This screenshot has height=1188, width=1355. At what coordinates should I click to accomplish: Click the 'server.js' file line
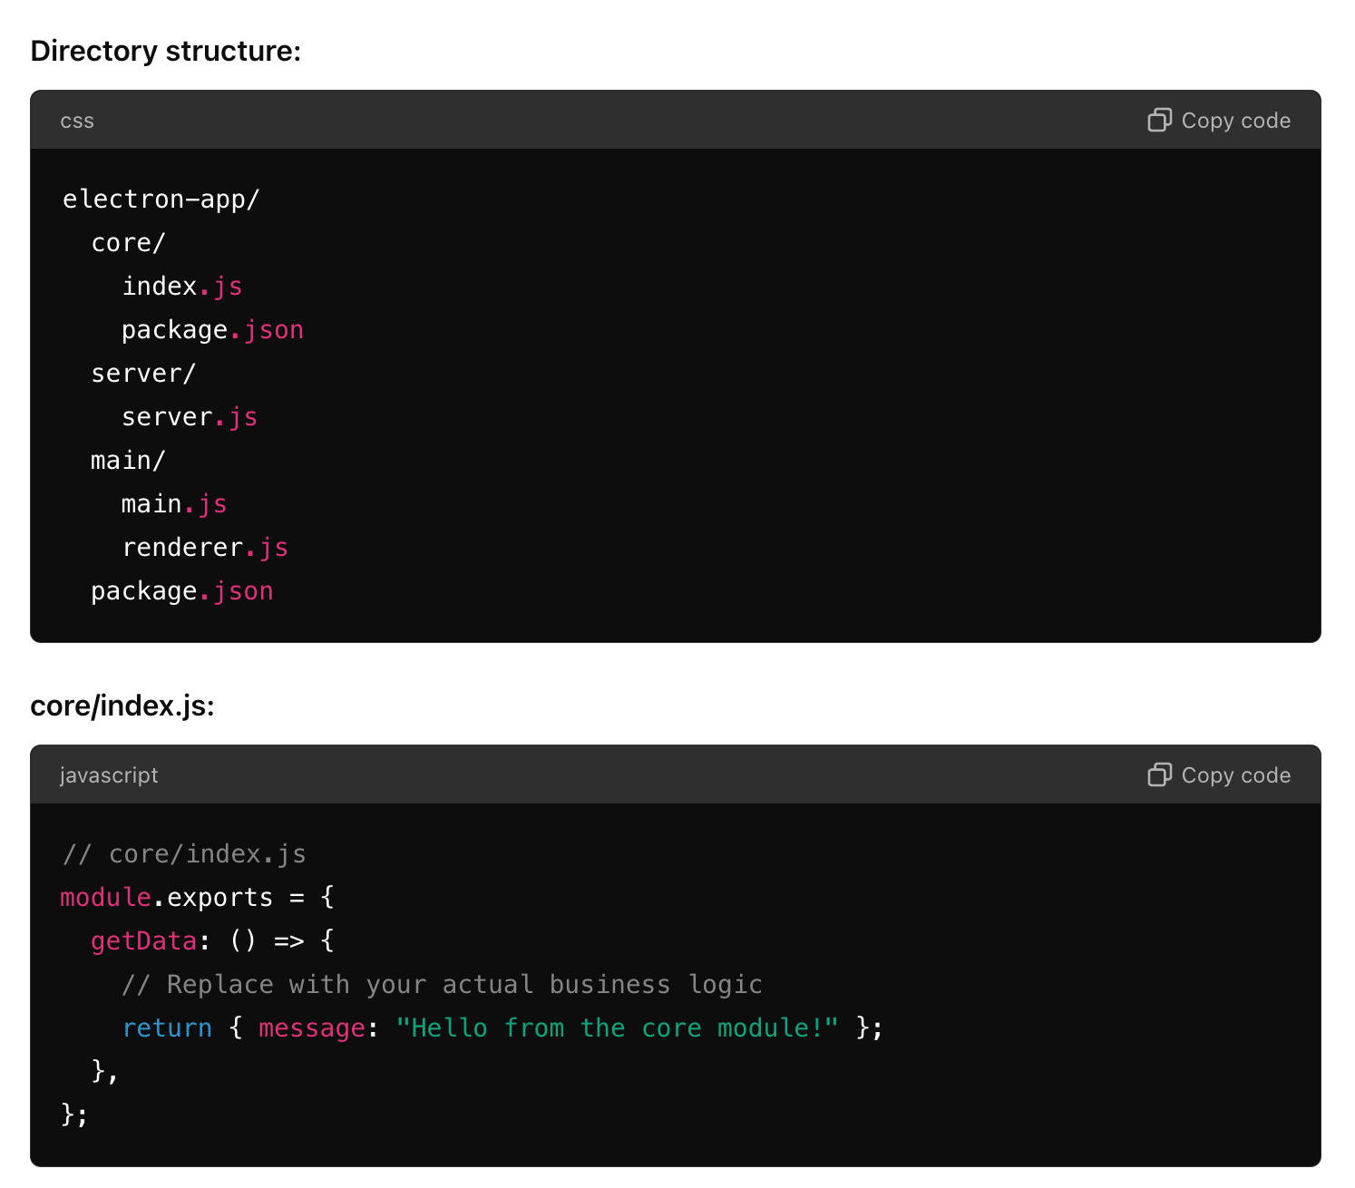(x=190, y=417)
